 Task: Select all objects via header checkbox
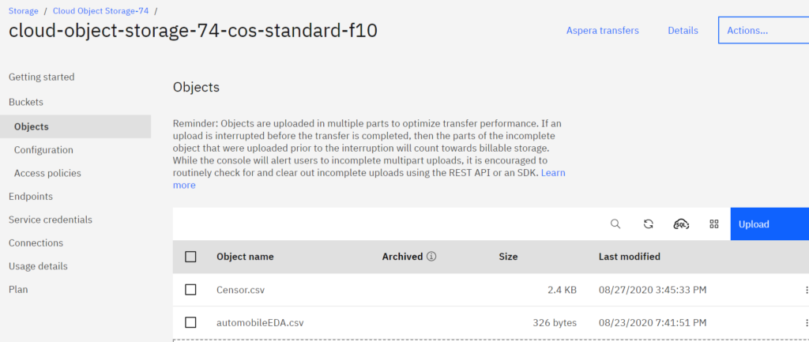click(190, 257)
